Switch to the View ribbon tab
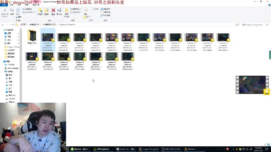The width and height of the screenshot is (271, 152). (26, 5)
